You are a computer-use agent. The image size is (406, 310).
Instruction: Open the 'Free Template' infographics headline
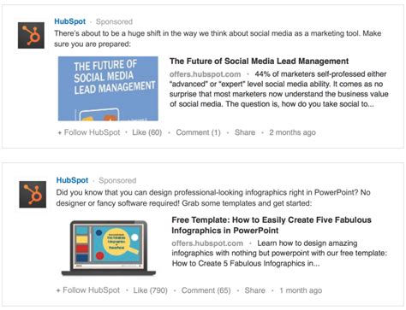click(x=272, y=225)
